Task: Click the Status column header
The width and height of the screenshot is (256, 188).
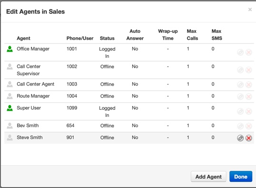Action: click(107, 38)
